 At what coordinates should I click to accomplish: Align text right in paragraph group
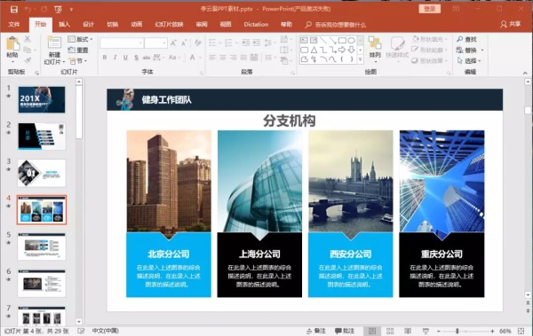coord(233,58)
